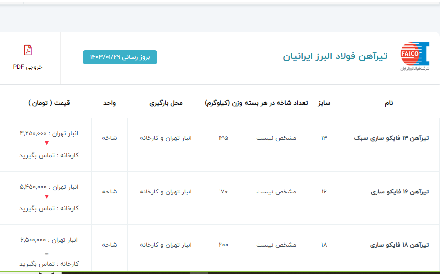Viewport: 440px width, 274px height.
Task: Click red price-drop arrow for تیرآهن ۱۴
Action: tap(47, 143)
